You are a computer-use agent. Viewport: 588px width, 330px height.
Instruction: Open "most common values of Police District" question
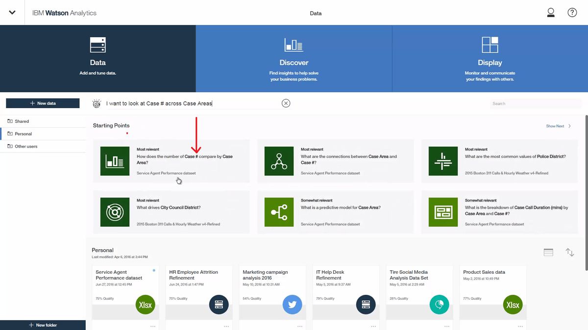point(515,156)
